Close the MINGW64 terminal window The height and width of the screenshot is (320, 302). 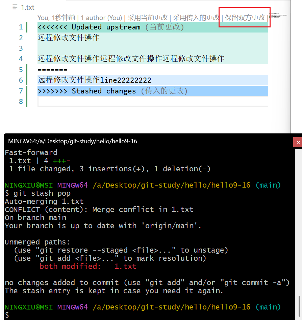coord(298,143)
